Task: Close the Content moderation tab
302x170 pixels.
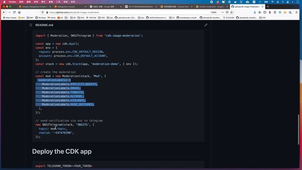Action: tap(227, 7)
